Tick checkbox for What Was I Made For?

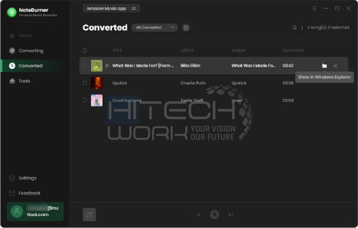(85, 66)
